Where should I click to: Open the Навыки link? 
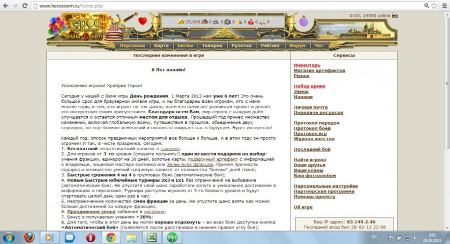pyautogui.click(x=303, y=97)
